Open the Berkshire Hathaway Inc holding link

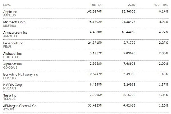pyautogui.click(x=21, y=75)
